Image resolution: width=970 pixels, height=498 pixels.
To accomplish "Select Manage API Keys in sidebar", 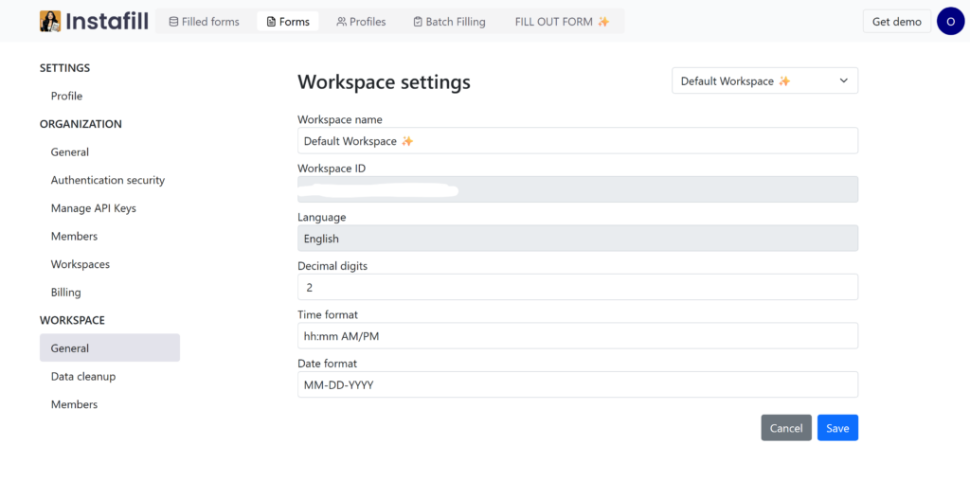I will pos(94,208).
